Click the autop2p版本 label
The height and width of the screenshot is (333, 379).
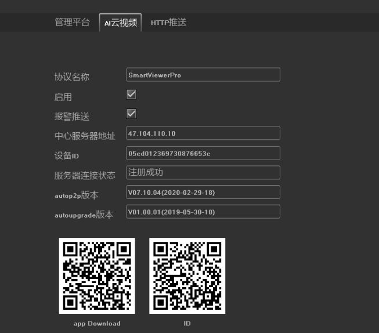77,195
